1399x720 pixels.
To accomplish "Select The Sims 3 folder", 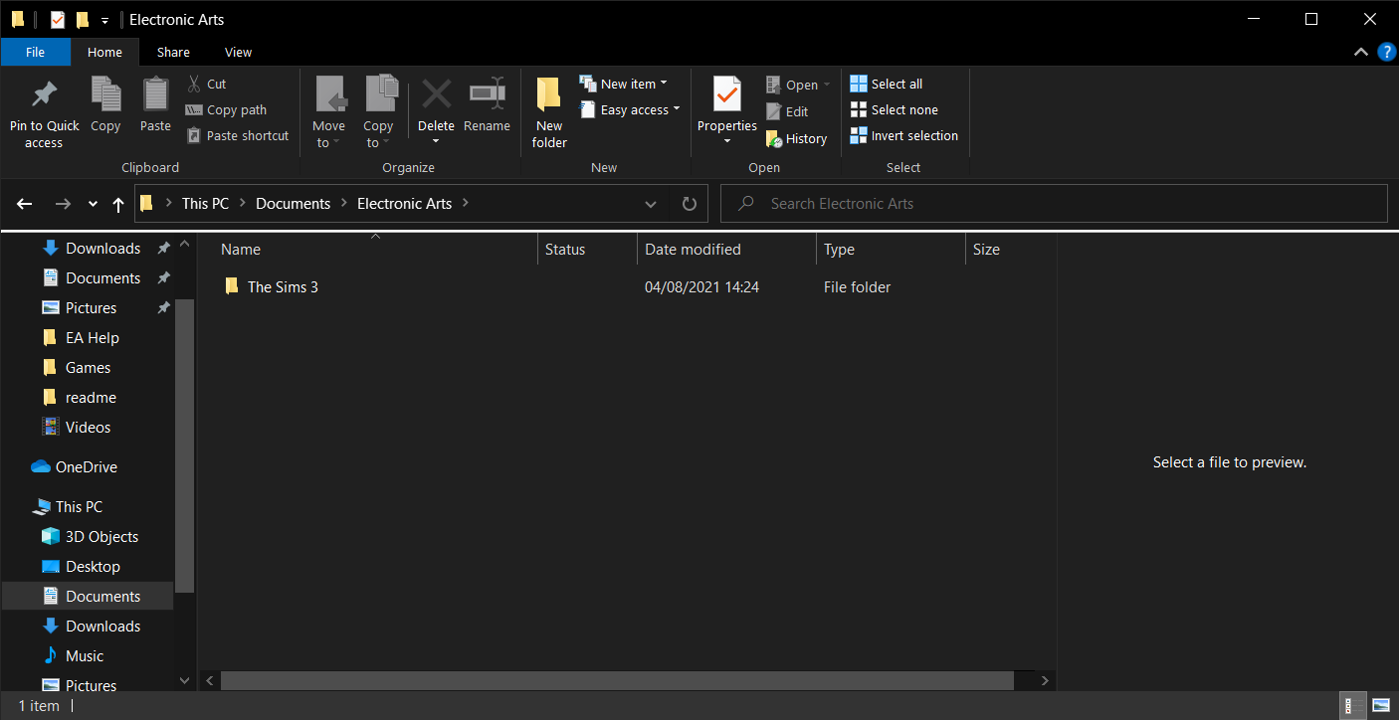I will click(283, 287).
